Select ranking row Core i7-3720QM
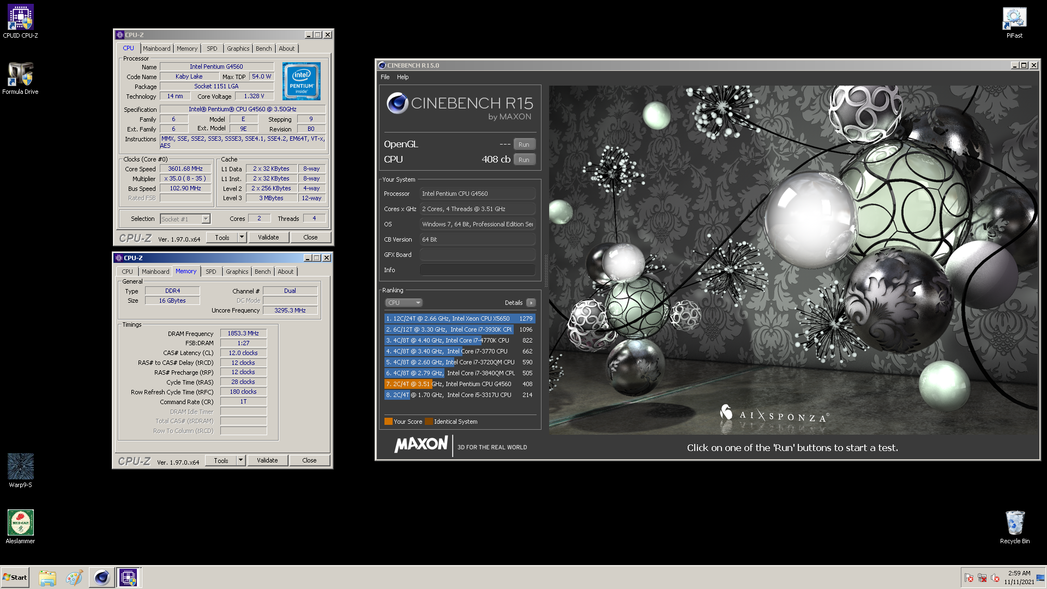The height and width of the screenshot is (589, 1047). pos(459,362)
